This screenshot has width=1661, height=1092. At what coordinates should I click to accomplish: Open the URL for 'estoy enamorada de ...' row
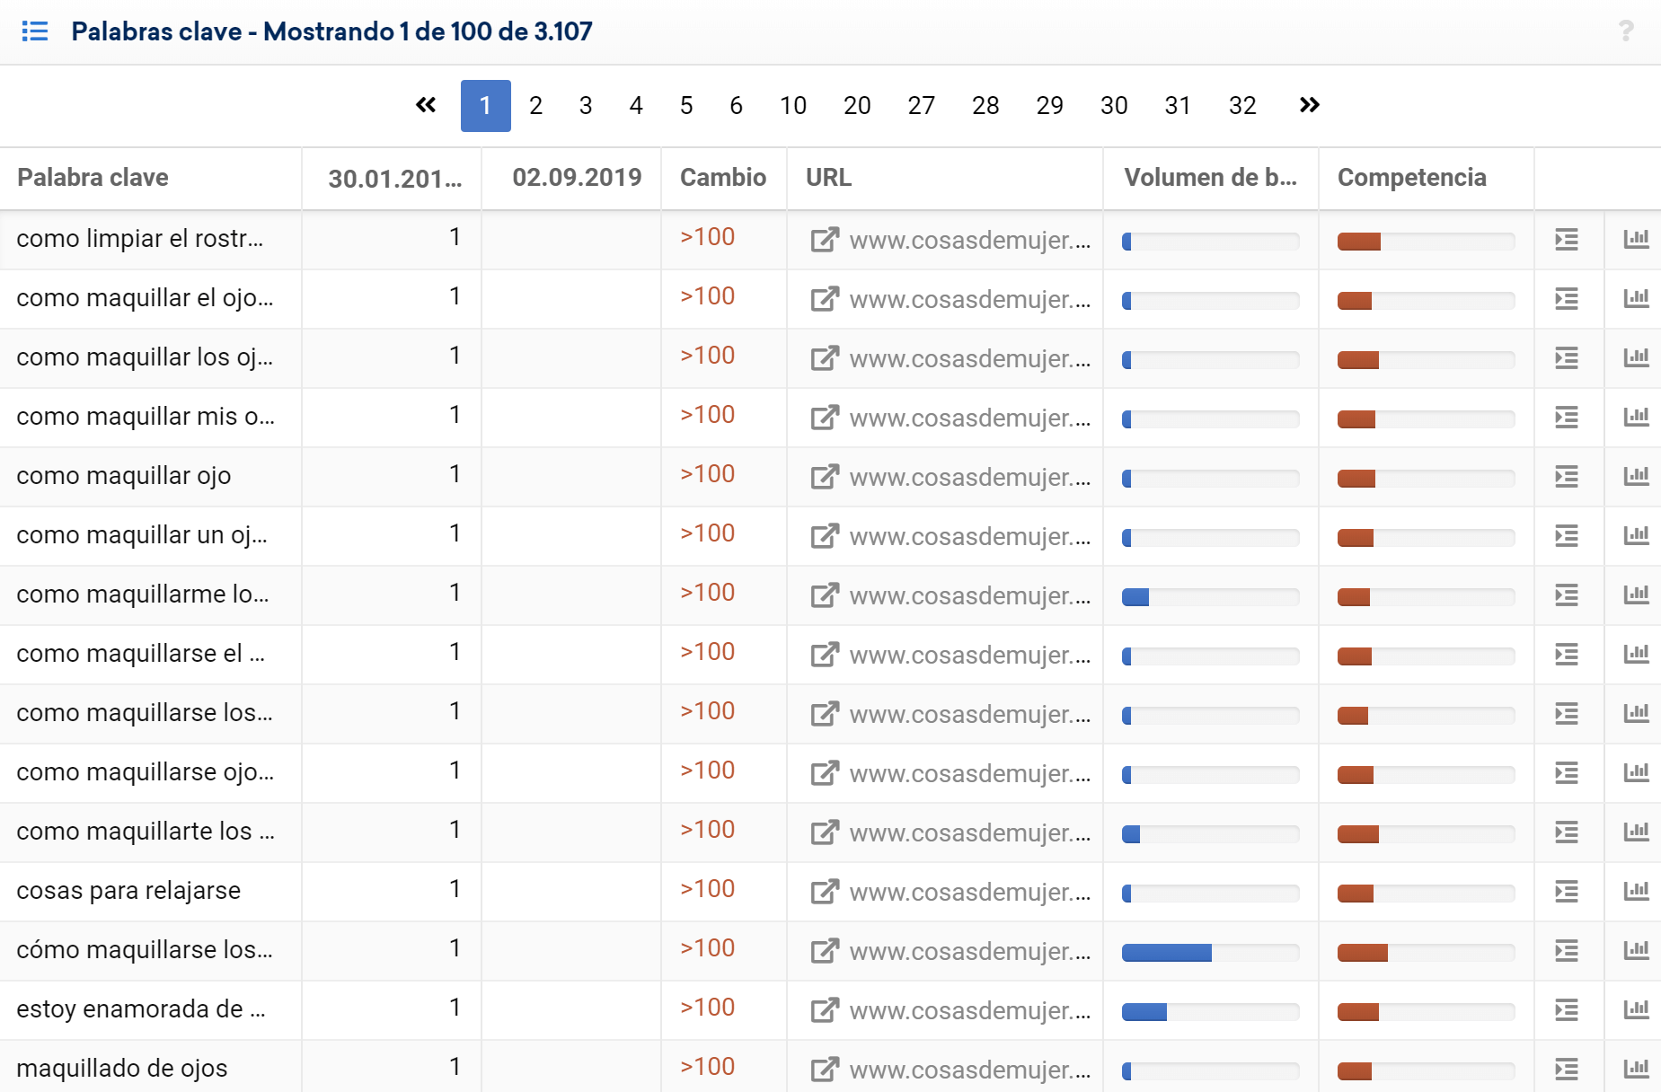969,1010
